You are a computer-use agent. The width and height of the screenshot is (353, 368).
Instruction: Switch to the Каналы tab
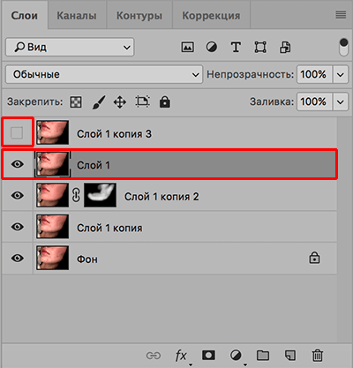click(77, 15)
